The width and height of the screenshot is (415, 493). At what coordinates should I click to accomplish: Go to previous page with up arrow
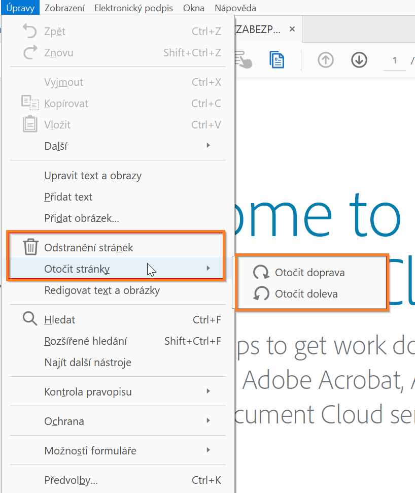325,60
